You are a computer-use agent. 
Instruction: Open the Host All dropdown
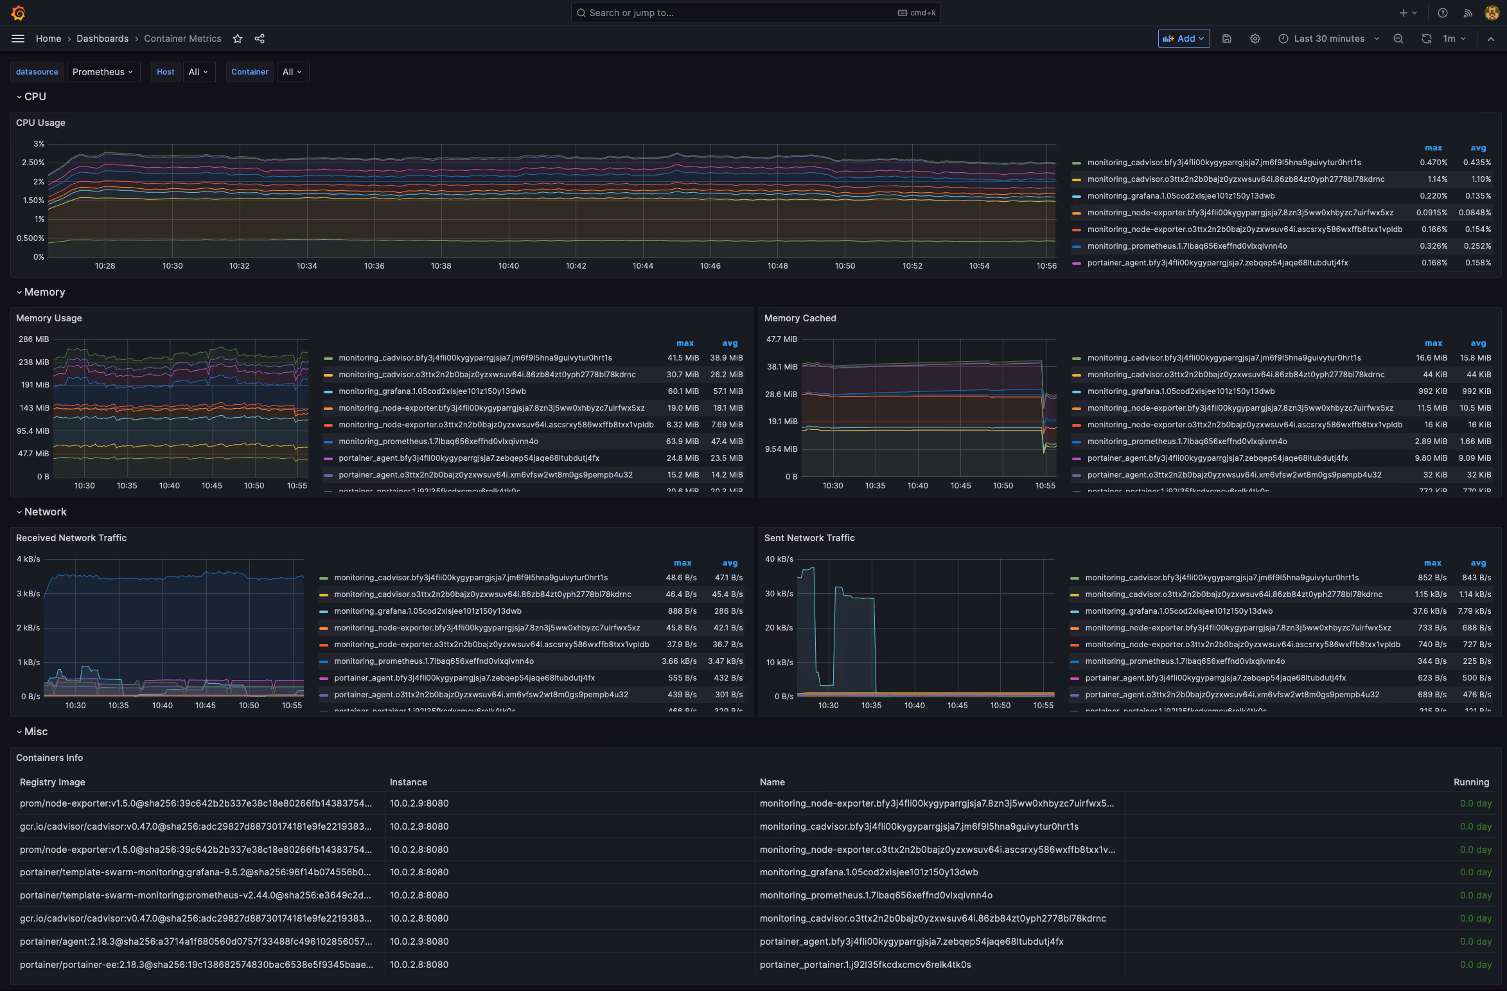pyautogui.click(x=198, y=72)
